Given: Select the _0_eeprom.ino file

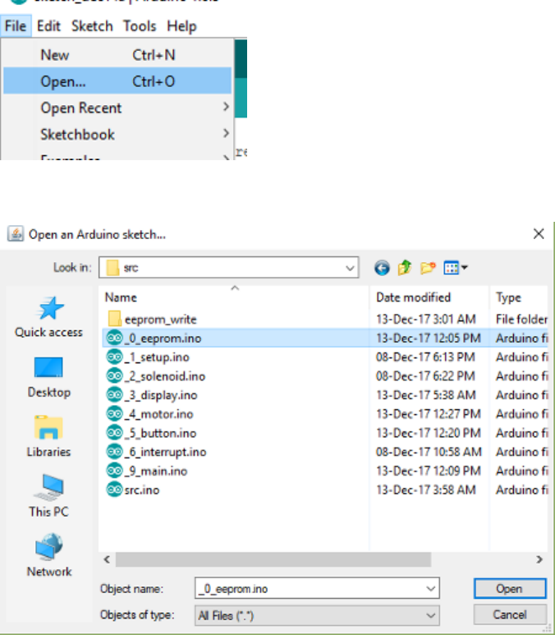Looking at the screenshot, I should (x=154, y=338).
